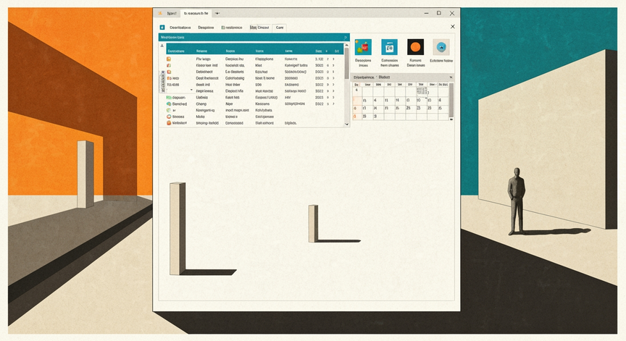626x341 pixels.
Task: Open the black tile with the orange circle
Action: pyautogui.click(x=415, y=47)
